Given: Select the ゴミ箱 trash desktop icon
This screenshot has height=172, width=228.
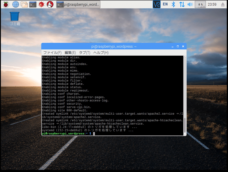Looking at the screenshot, I should click(x=15, y=19).
